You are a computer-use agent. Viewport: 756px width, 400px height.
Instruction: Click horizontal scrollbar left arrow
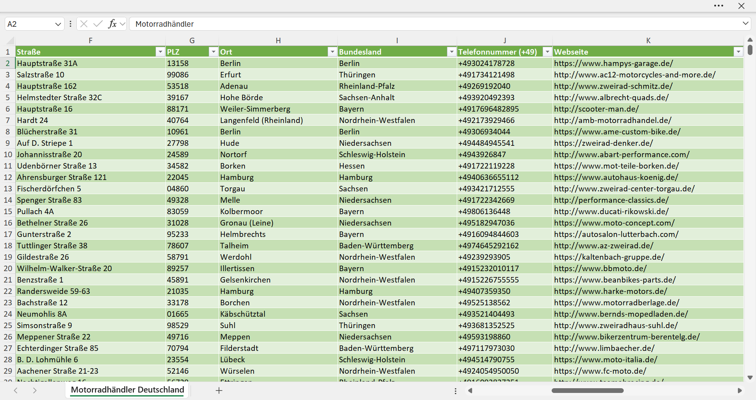point(470,391)
